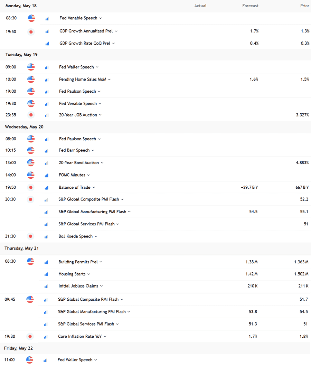Click importance bars icon for 20-Year JGB Auction
311x366 pixels.
click(x=47, y=115)
